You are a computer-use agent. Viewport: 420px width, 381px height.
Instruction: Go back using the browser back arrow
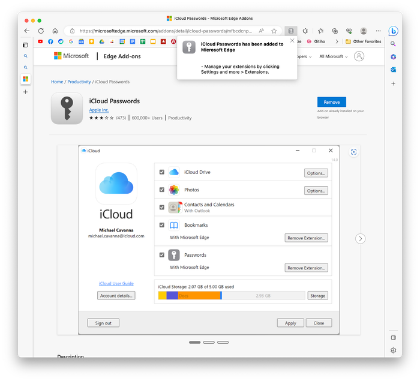coord(27,31)
